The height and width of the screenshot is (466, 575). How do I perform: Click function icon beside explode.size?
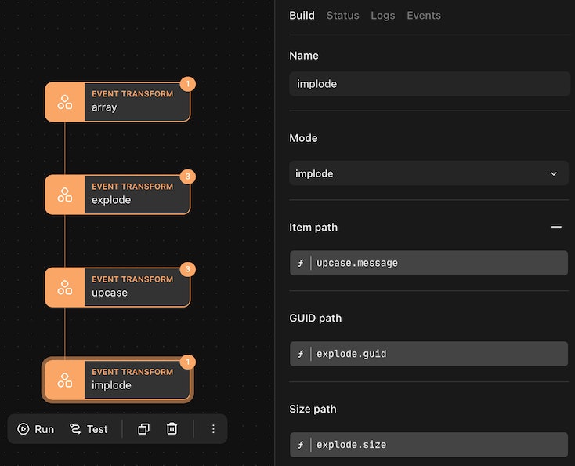pyautogui.click(x=301, y=446)
